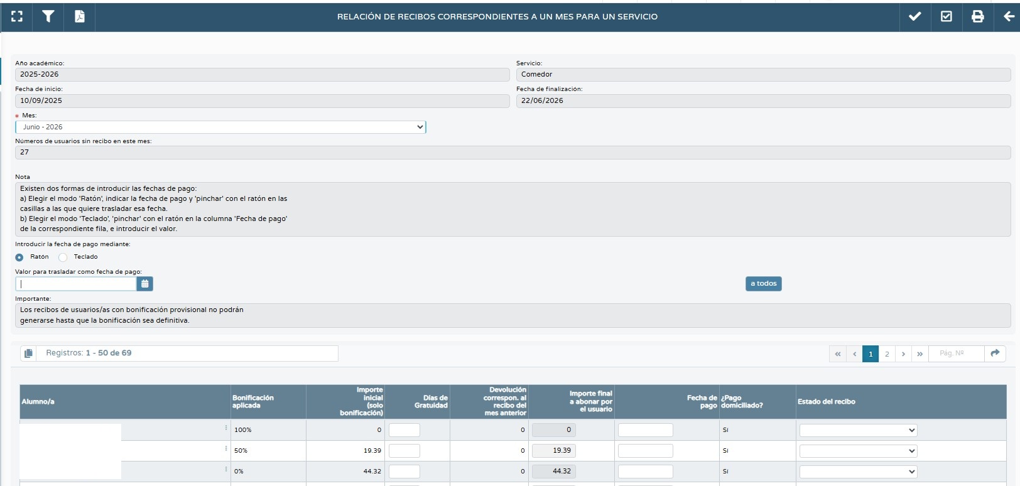Jump to last page with double chevron
This screenshot has height=486, width=1020.
[920, 354]
